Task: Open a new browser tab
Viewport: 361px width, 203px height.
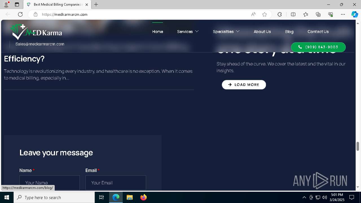Action: 96,5
